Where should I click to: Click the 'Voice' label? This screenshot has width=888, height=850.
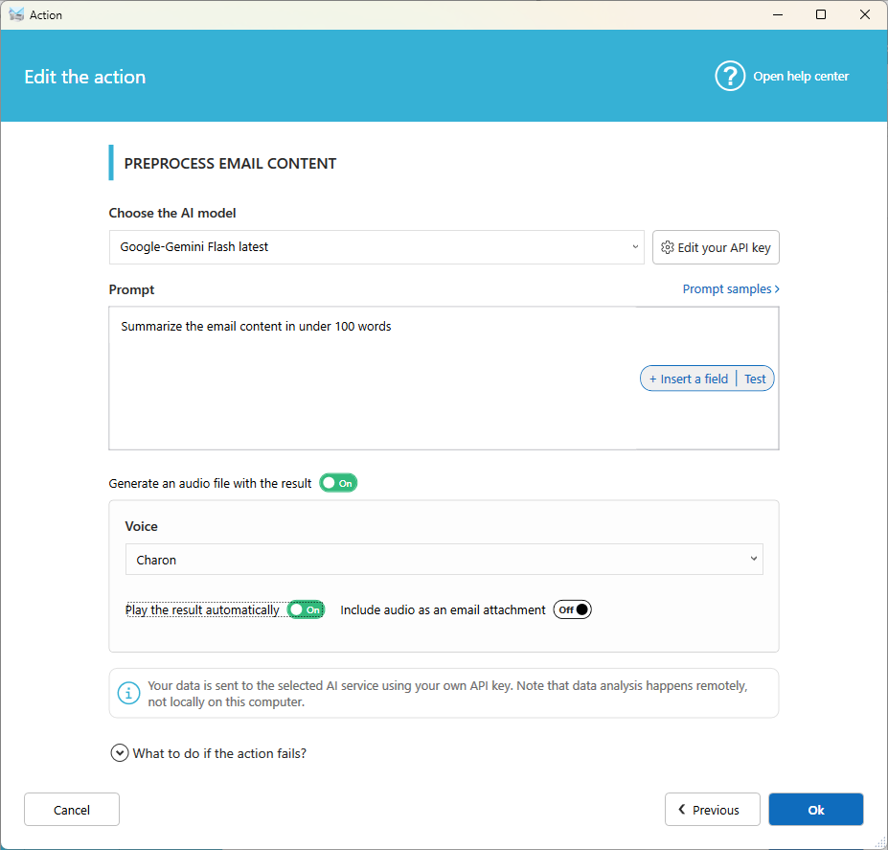coord(141,526)
